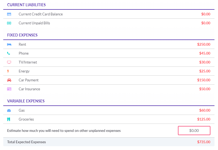Click the credit card icon beside Current Credit Card Balance

click(9, 14)
